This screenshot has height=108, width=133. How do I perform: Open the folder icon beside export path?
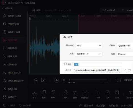pyautogui.click(x=129, y=70)
